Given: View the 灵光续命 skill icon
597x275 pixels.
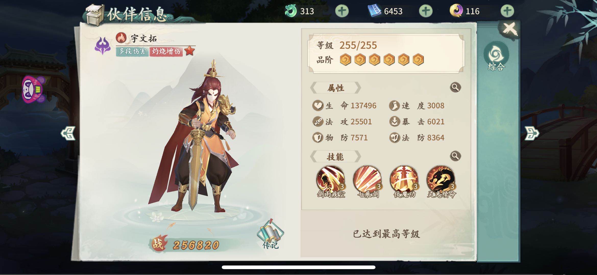Looking at the screenshot, I should point(441,180).
